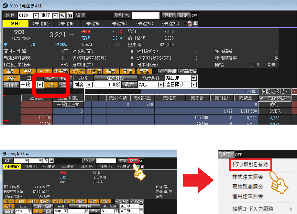
Task: Click the 取引PW password field in lower window
Action: tap(106, 161)
